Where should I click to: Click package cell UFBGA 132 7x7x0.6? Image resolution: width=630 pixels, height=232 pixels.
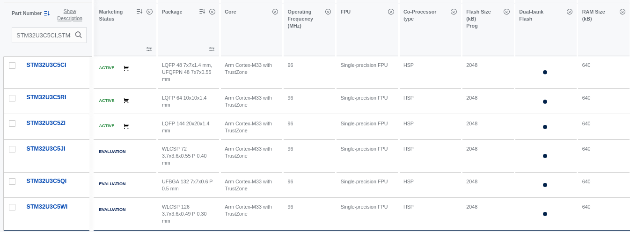tap(187, 185)
